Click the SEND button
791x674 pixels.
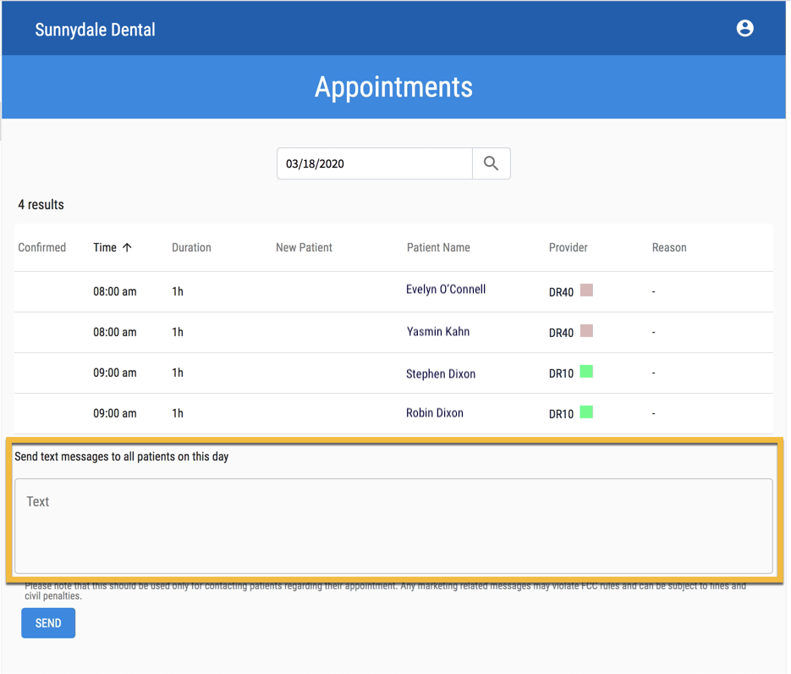(48, 623)
